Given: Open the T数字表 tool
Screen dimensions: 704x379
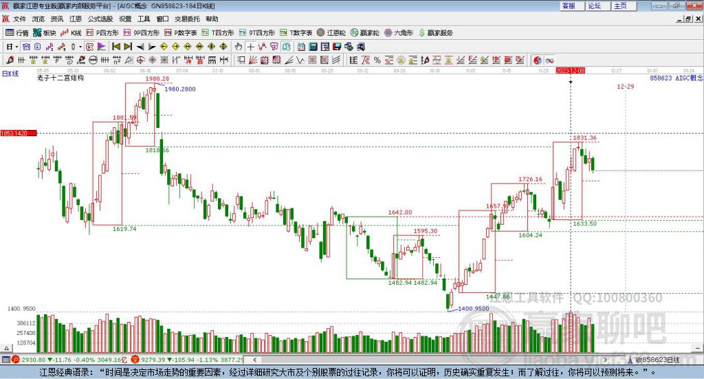Looking at the screenshot, I should [x=296, y=33].
